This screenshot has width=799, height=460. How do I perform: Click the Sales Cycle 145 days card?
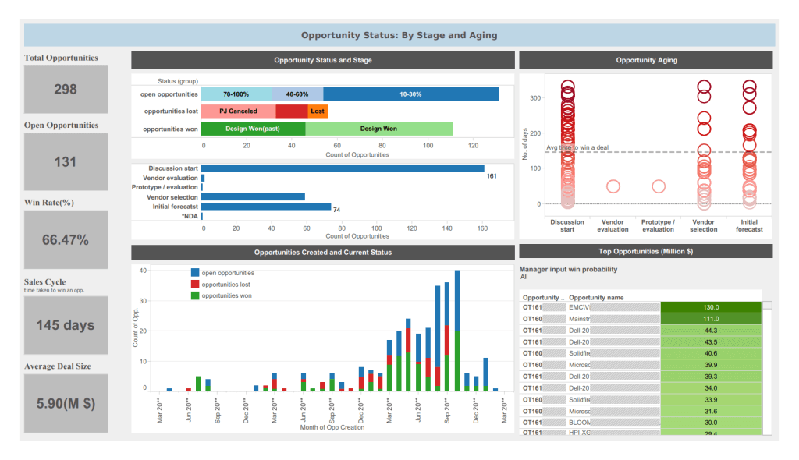click(66, 325)
